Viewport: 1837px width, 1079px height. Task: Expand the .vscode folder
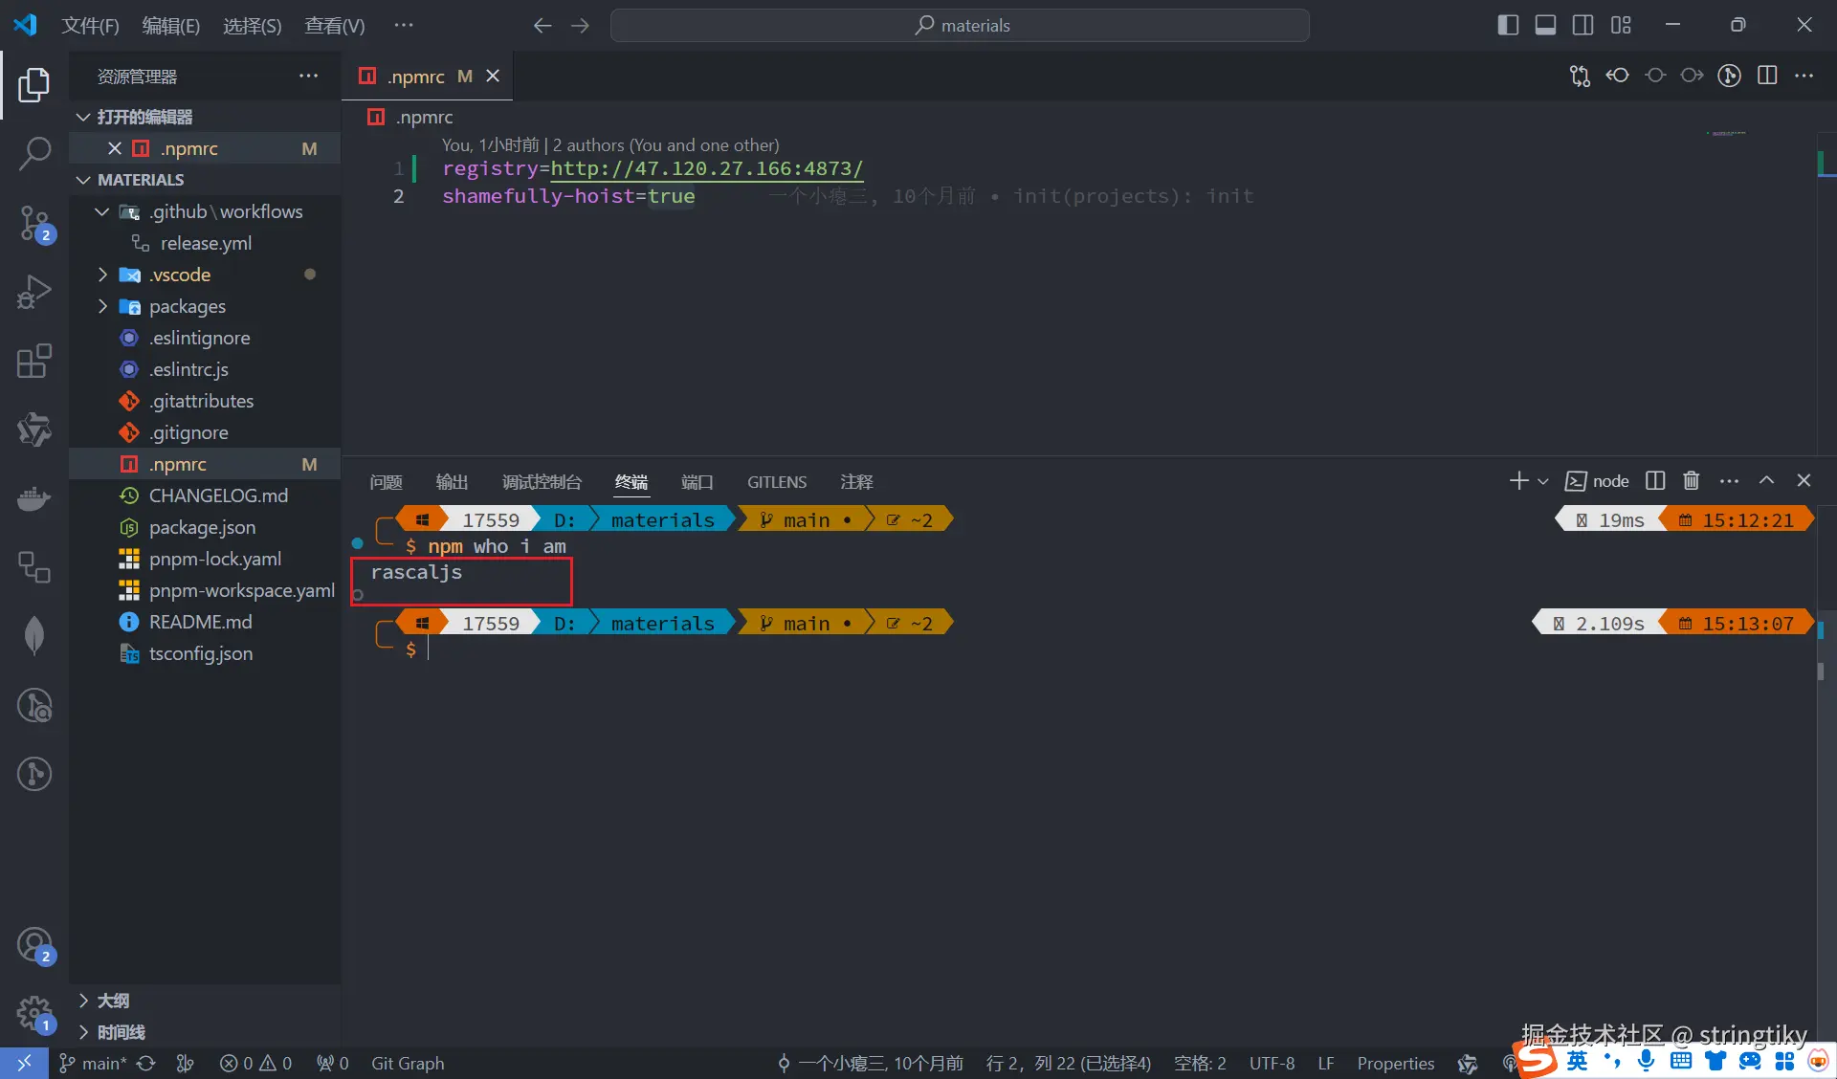(x=180, y=275)
